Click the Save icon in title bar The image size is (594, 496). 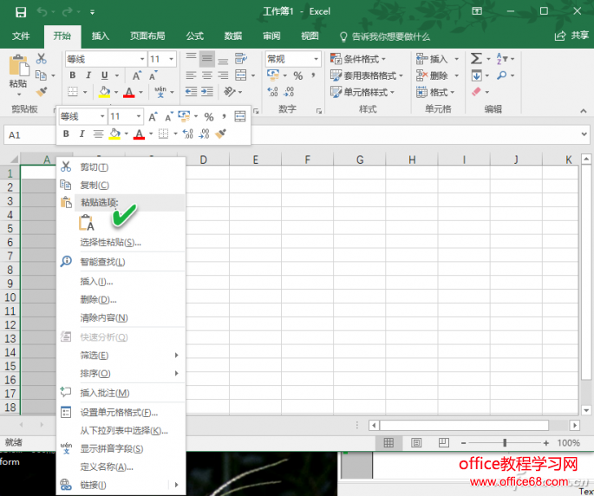pyautogui.click(x=21, y=12)
